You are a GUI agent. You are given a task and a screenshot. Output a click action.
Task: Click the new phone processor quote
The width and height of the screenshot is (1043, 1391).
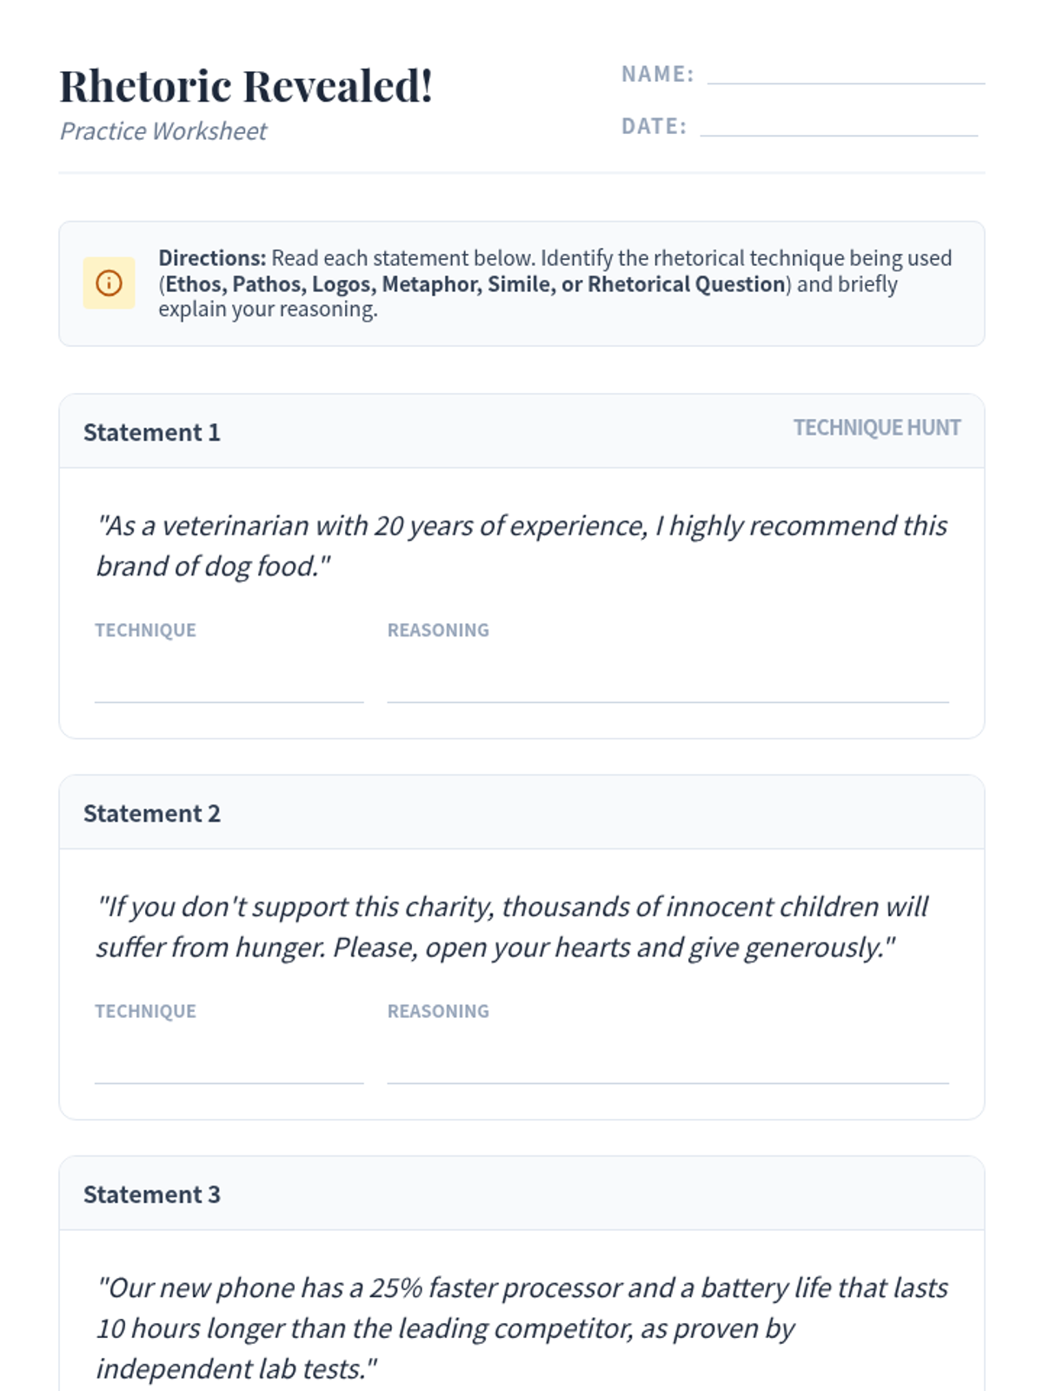point(521,1328)
